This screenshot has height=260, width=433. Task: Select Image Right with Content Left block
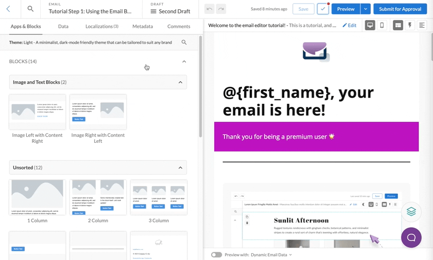point(98,112)
